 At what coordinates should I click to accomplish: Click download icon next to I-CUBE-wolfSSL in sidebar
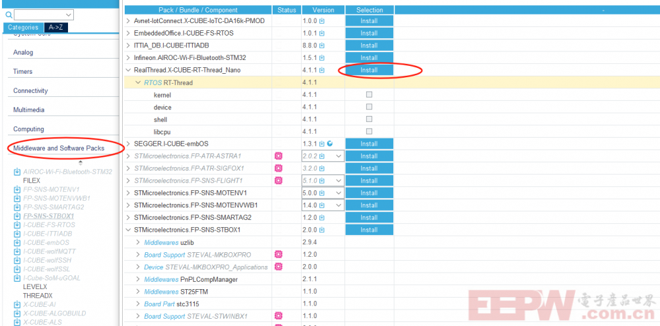click(x=17, y=269)
